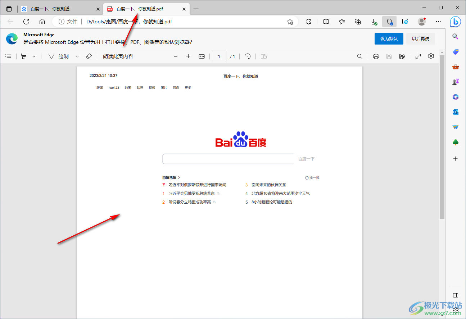466x319 pixels.
Task: Dismiss the prompt with 以后再说
Action: click(421, 39)
